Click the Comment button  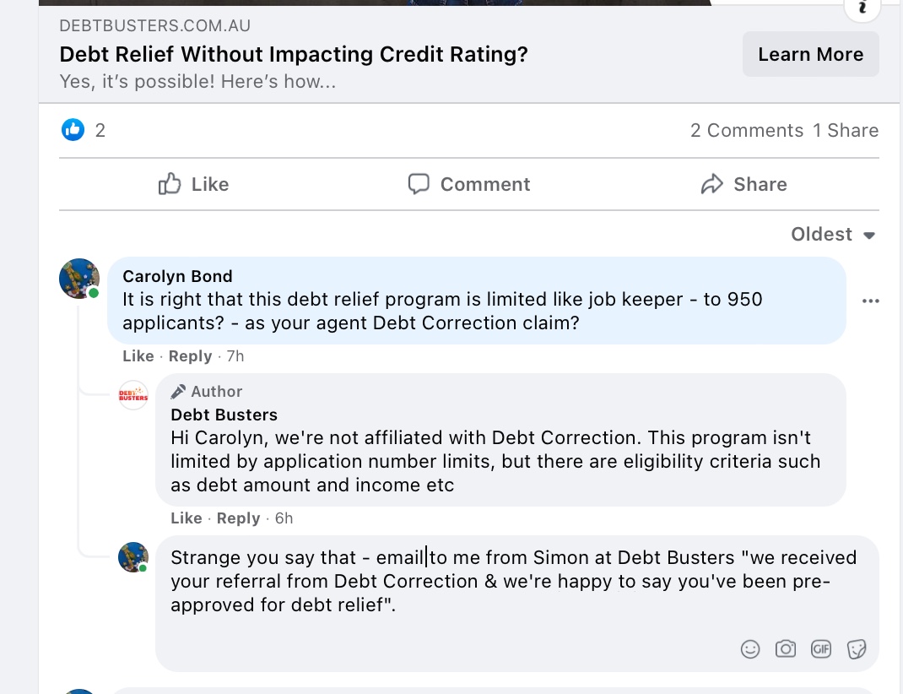(x=468, y=184)
